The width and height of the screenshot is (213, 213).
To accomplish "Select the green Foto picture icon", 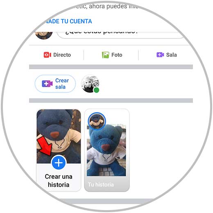I will (x=105, y=55).
